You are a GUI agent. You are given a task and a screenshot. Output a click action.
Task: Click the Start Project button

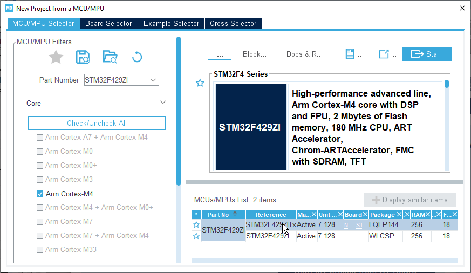pyautogui.click(x=427, y=54)
